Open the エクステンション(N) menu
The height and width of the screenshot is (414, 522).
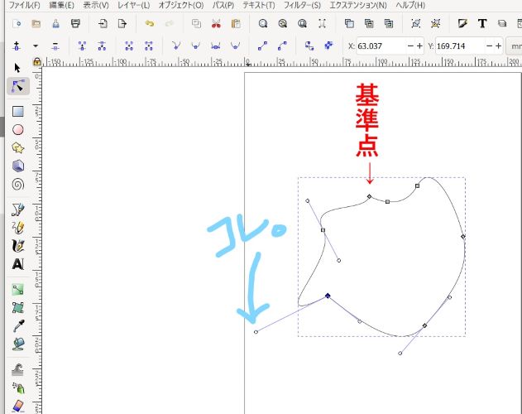pos(358,5)
